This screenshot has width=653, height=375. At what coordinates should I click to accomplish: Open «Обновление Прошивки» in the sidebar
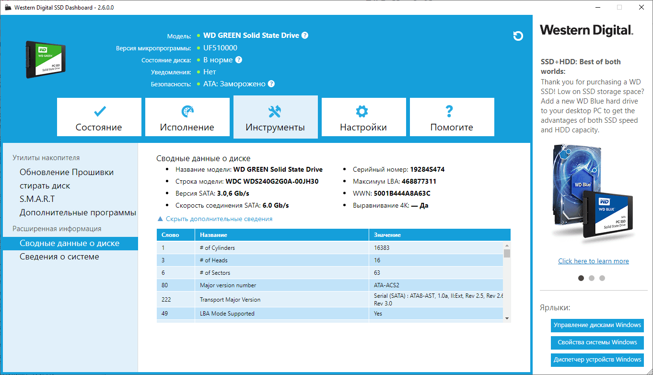[67, 172]
